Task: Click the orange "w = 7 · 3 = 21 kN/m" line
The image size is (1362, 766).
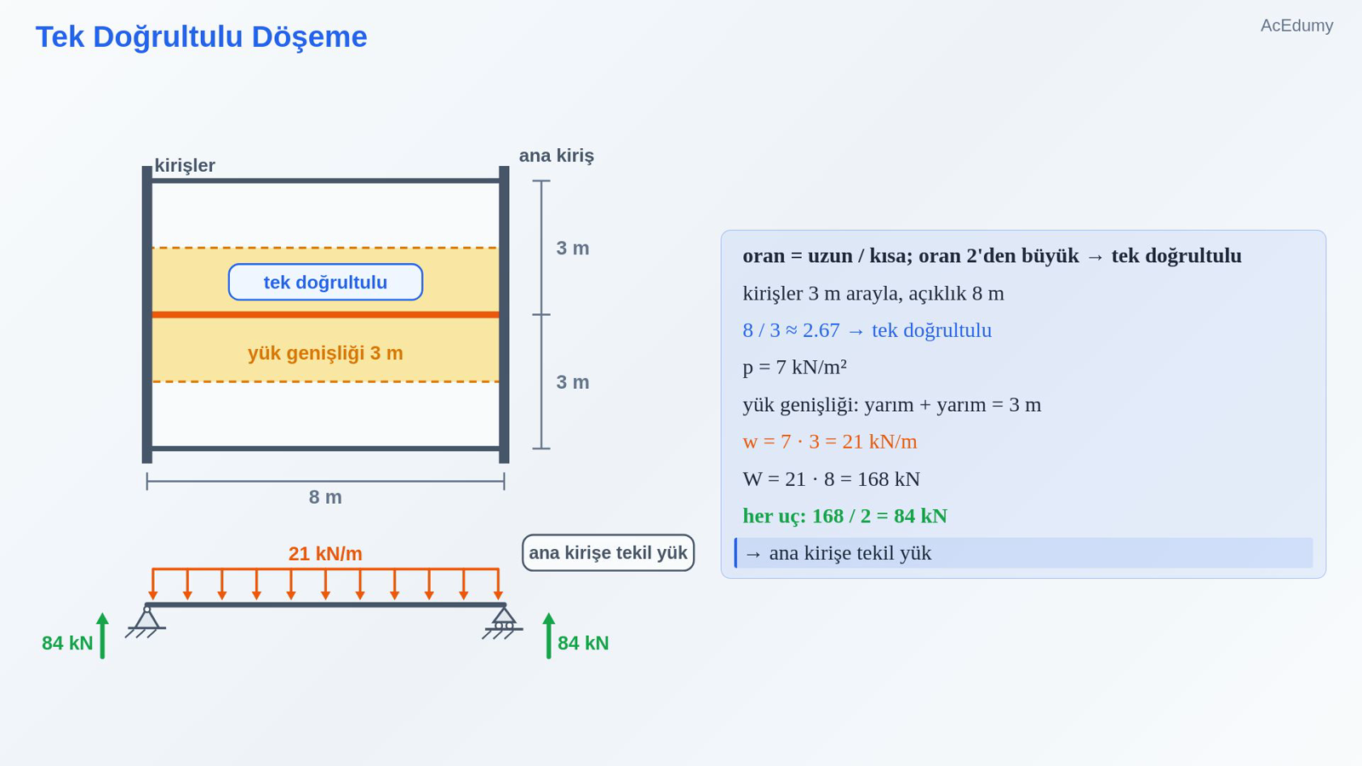Action: pos(830,442)
